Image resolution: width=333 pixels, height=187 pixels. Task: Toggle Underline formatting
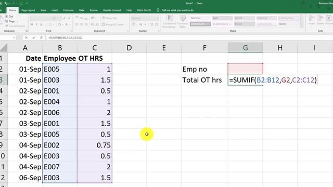pyautogui.click(x=41, y=24)
